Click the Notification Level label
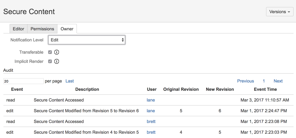This screenshot has height=138, width=296. 27,40
